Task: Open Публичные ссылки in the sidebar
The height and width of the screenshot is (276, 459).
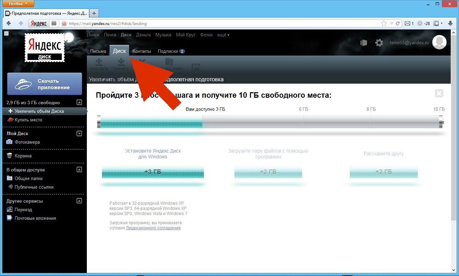Action: tap(31, 187)
